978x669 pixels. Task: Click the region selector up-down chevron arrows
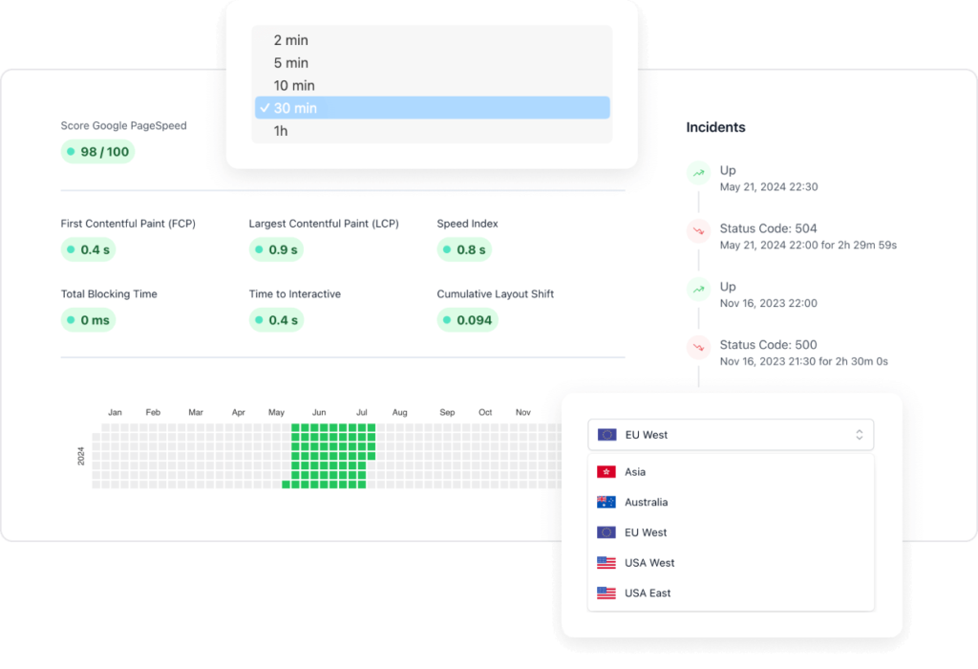point(859,435)
